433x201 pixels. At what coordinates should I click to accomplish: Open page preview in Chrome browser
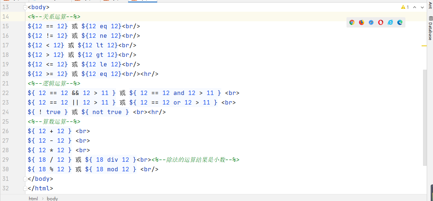click(x=352, y=22)
